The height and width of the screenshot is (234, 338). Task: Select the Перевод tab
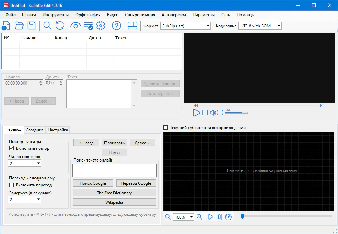(13, 129)
